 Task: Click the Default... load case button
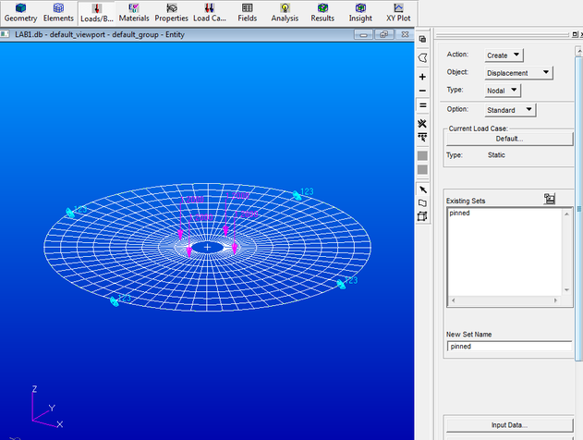click(x=509, y=139)
